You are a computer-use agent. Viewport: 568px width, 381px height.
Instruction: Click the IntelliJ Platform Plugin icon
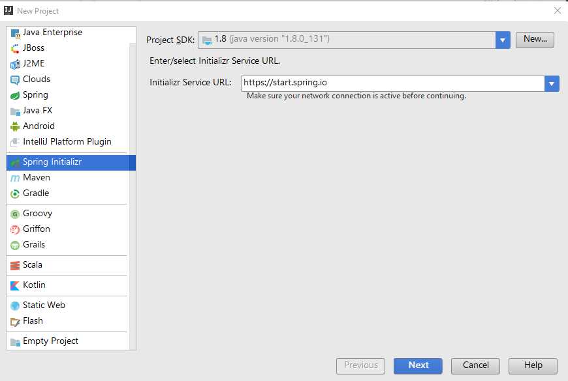tap(15, 142)
